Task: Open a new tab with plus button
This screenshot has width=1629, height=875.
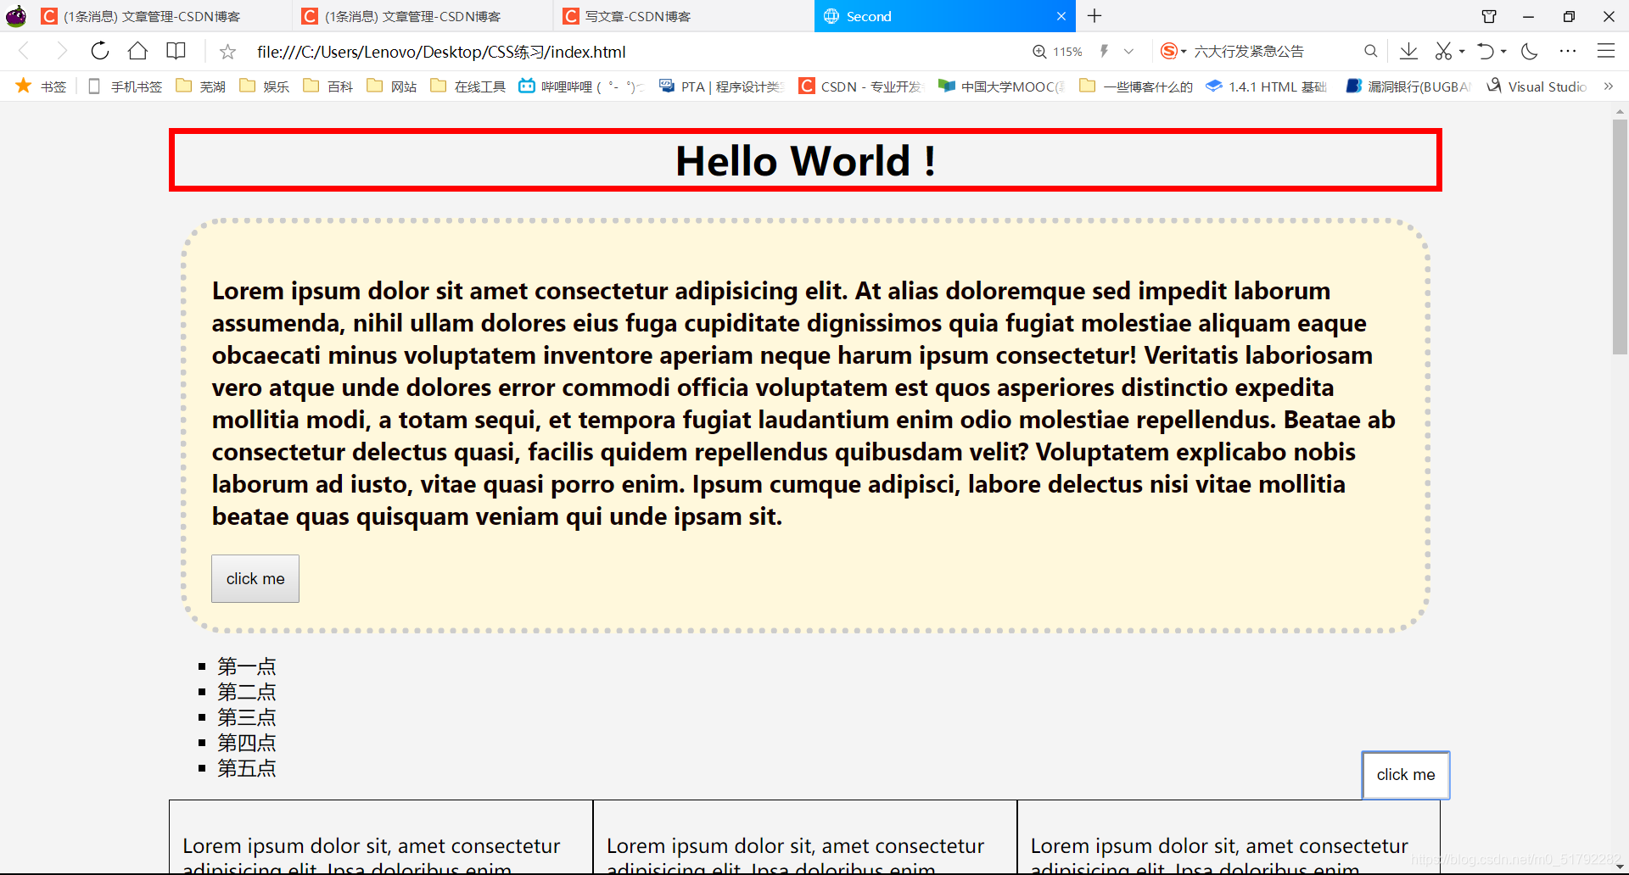Action: (x=1094, y=16)
